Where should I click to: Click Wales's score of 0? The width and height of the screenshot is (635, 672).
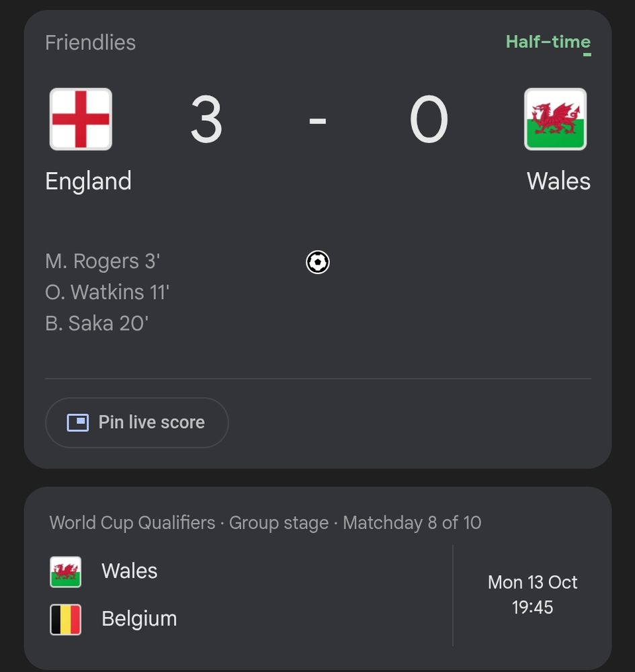point(429,120)
